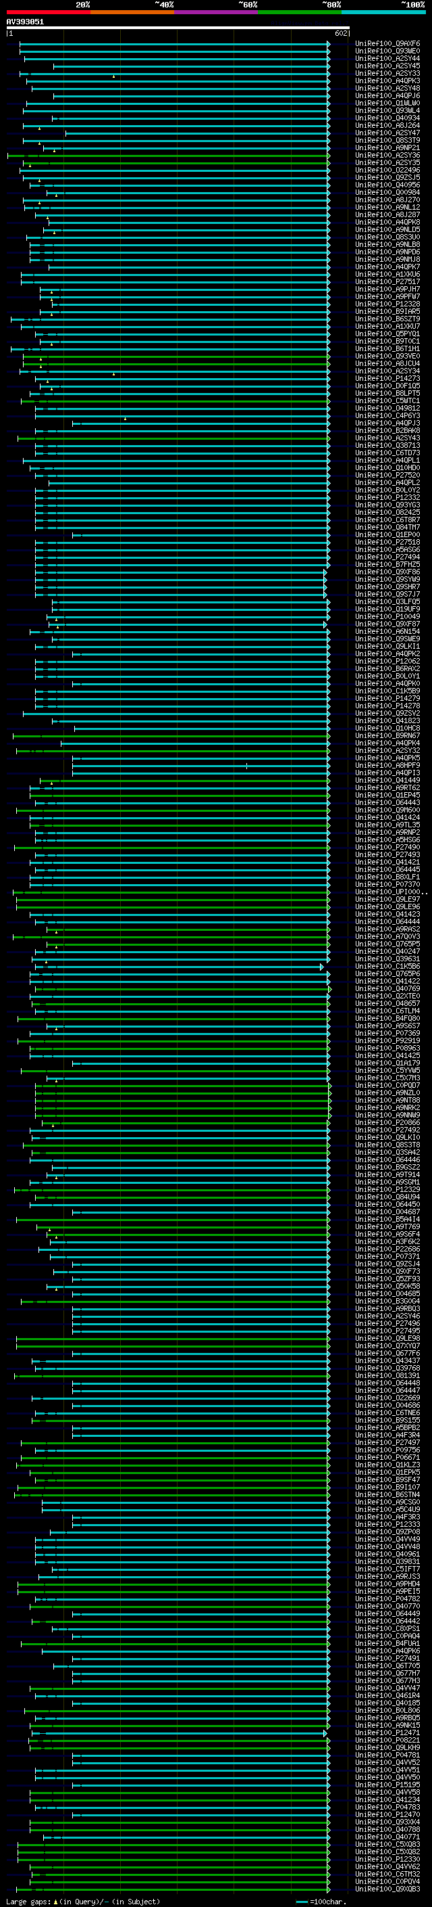Select hit label UniRef100_B9GSZ2

pos(387,1167)
